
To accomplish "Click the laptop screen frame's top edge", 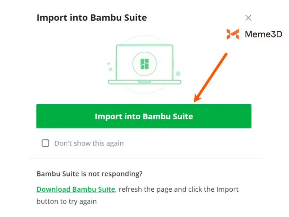I will tap(144, 45).
